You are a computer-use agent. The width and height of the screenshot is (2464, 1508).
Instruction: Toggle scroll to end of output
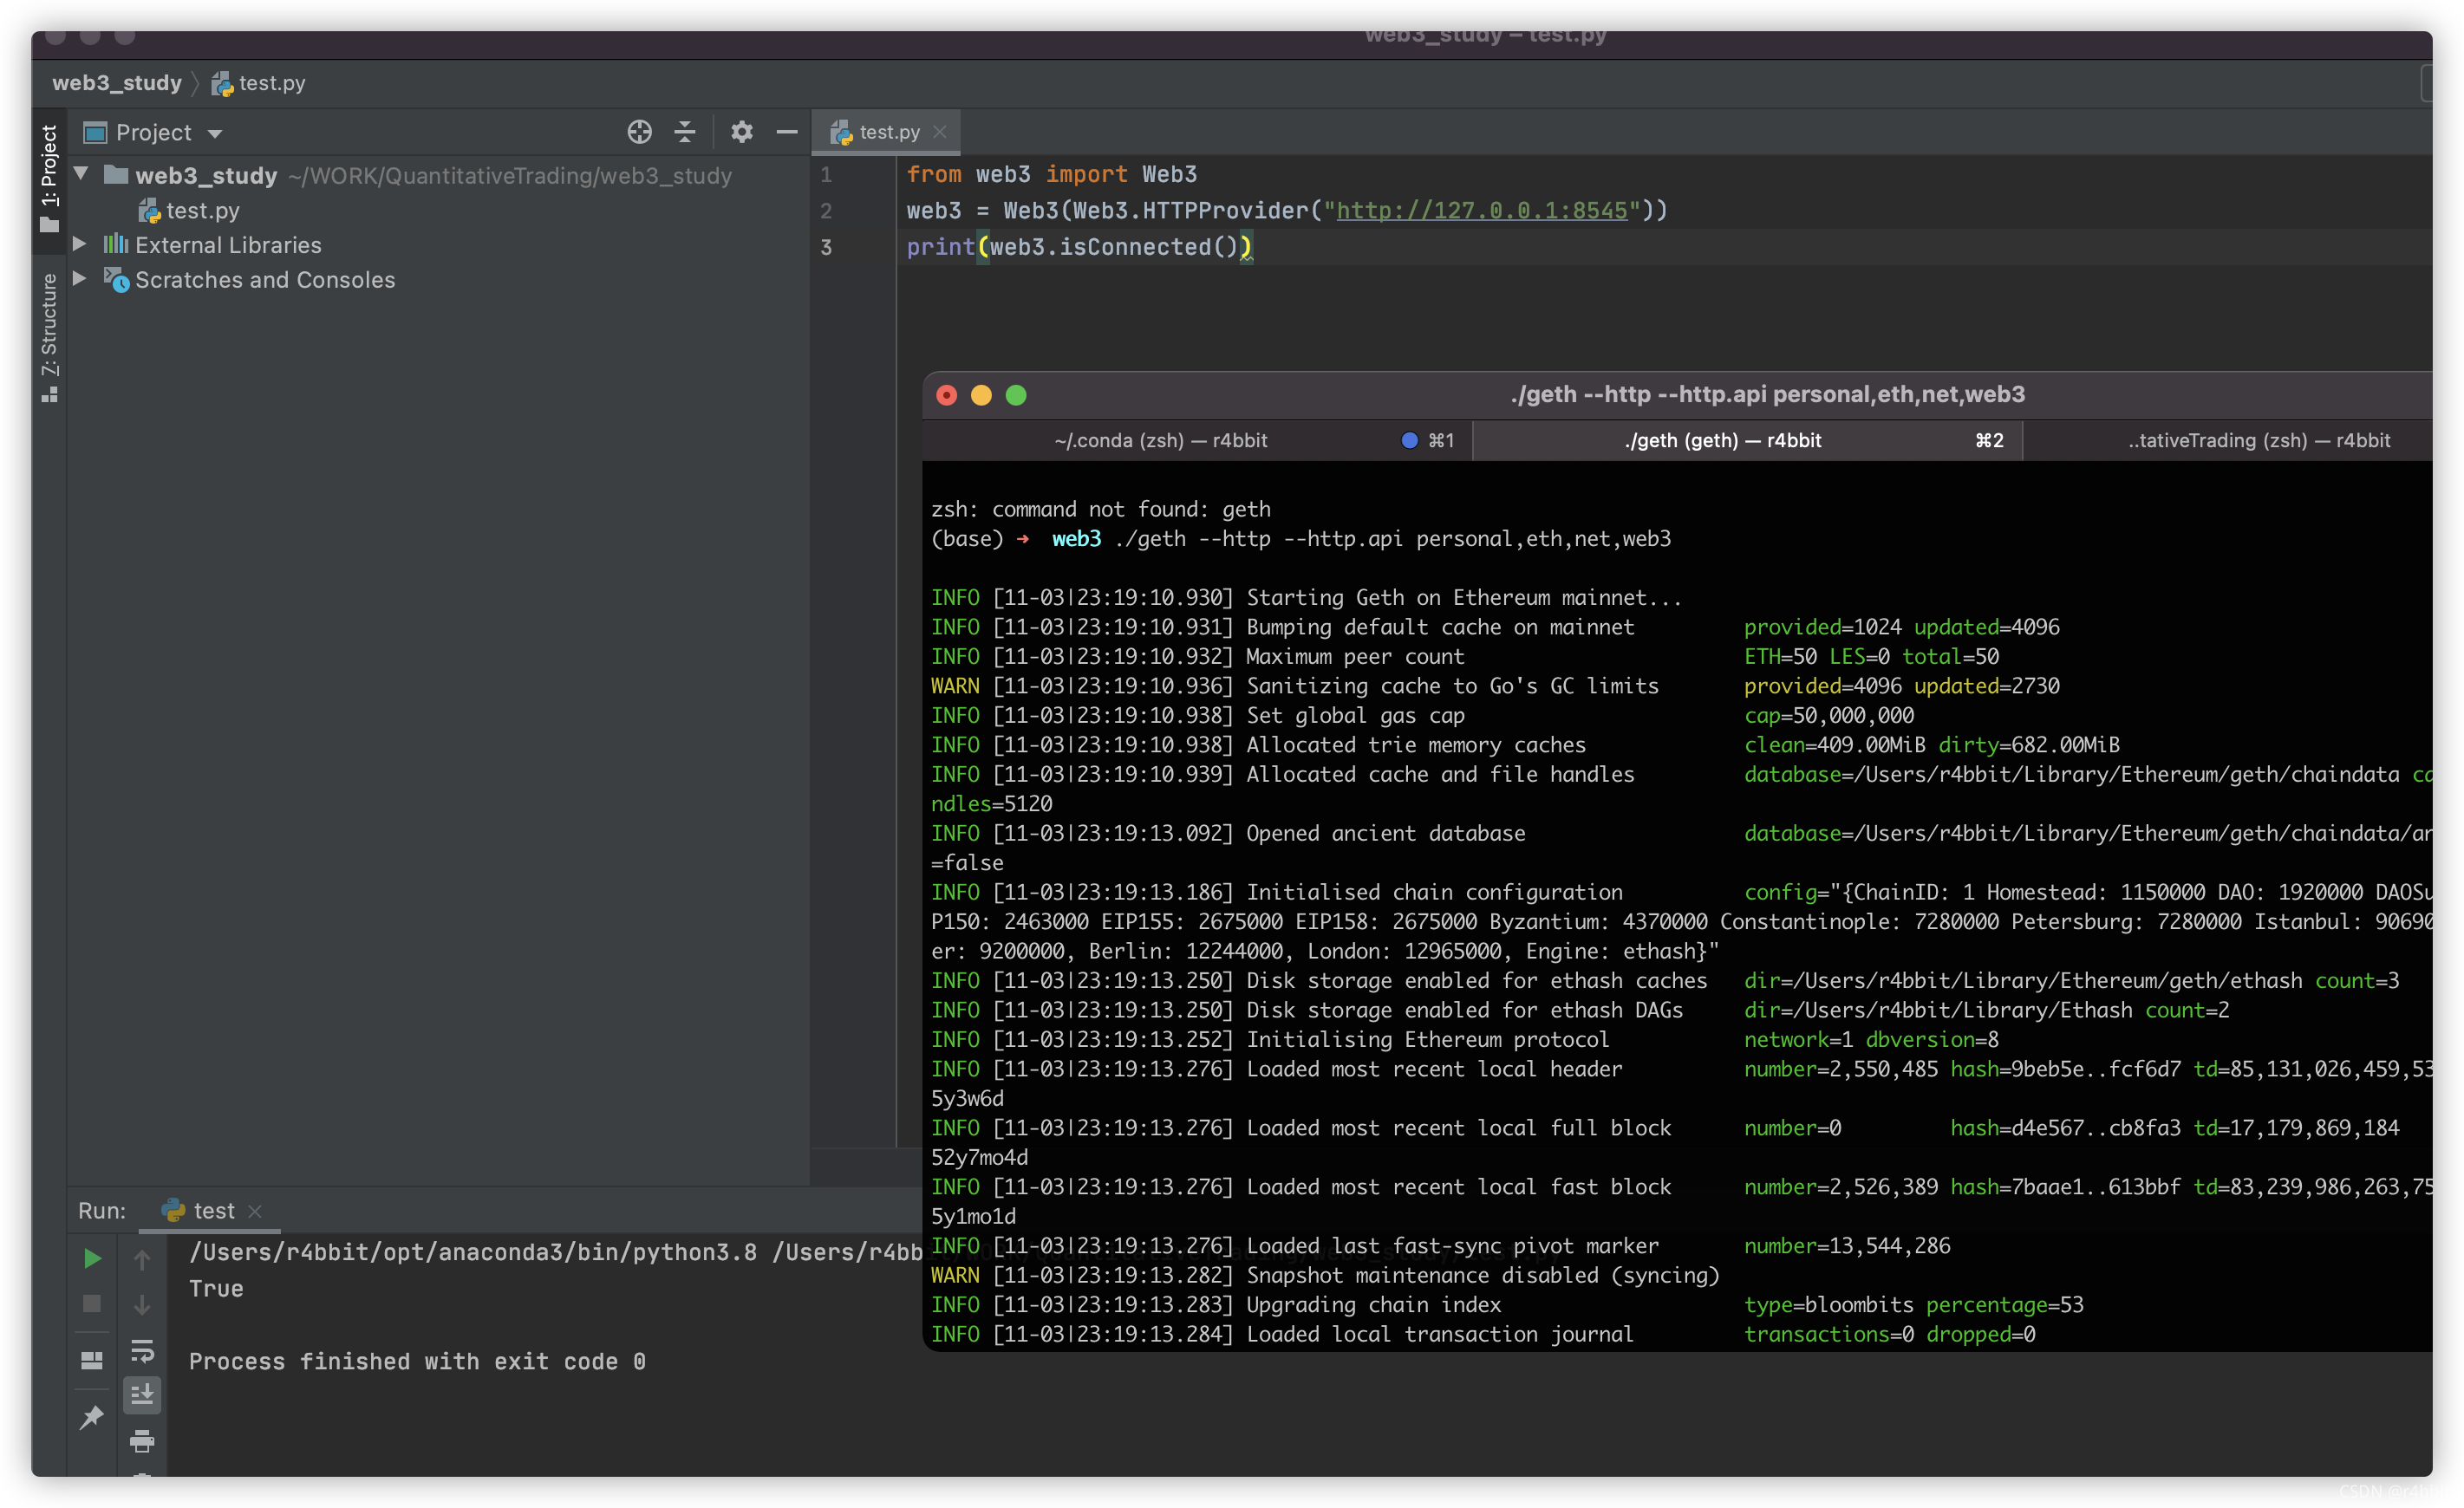142,1394
